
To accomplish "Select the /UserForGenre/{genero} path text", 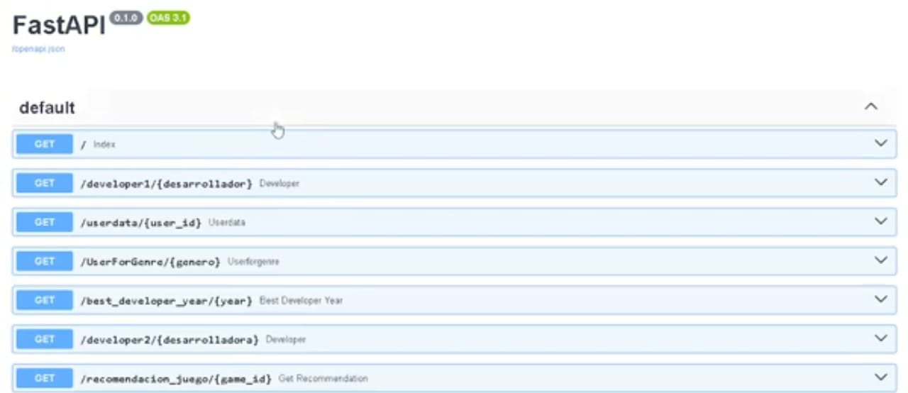I will 150,262.
